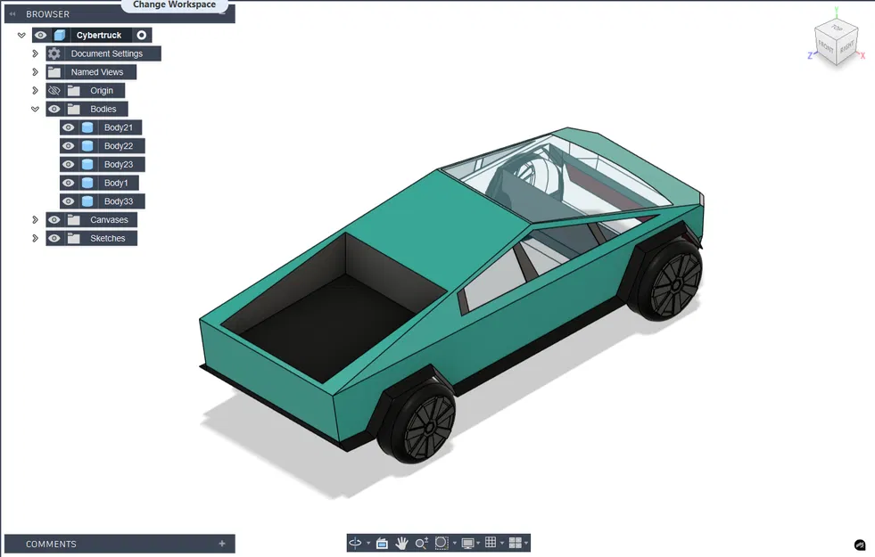Viewport: 875px width, 557px height.
Task: Click the Grid and Snaps icon
Action: [491, 543]
